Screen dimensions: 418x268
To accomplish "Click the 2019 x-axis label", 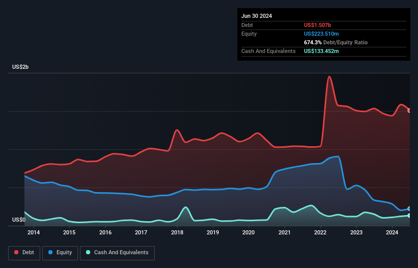I will point(213,232).
